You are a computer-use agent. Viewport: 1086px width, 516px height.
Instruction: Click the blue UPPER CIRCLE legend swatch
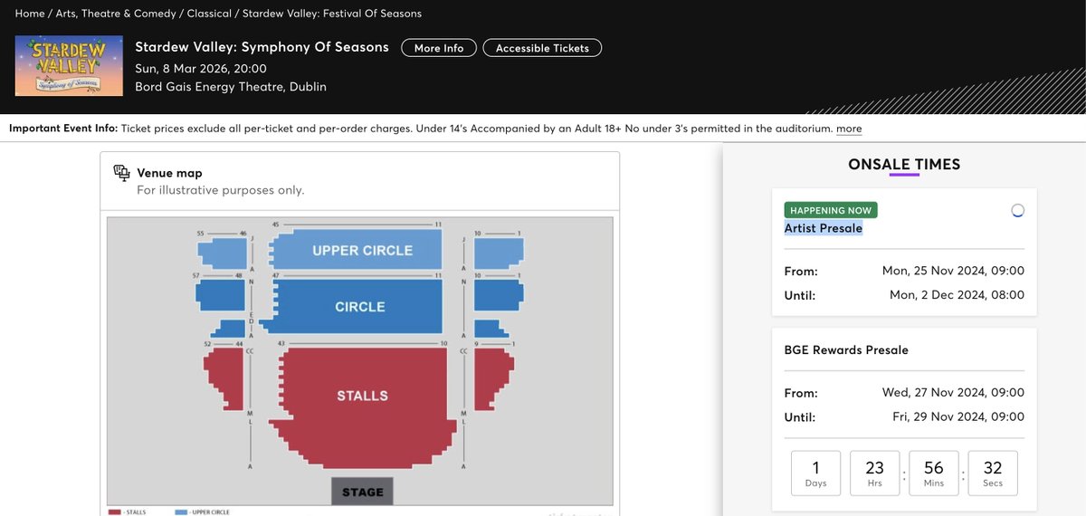click(182, 512)
